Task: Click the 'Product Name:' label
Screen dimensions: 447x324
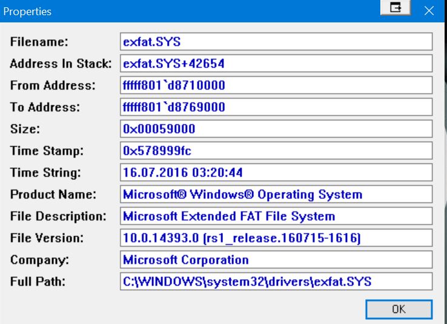Action: (x=53, y=194)
